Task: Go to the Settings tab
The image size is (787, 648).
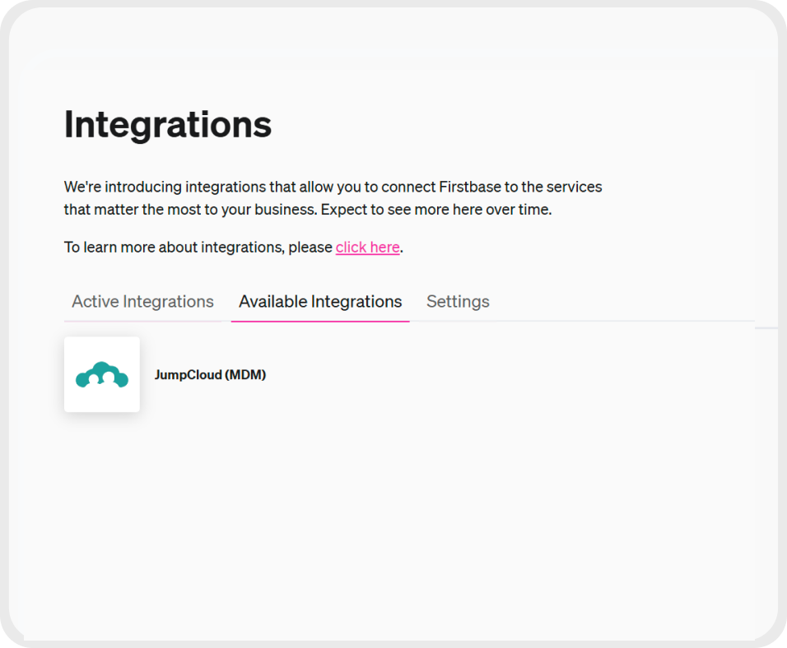Action: click(458, 301)
